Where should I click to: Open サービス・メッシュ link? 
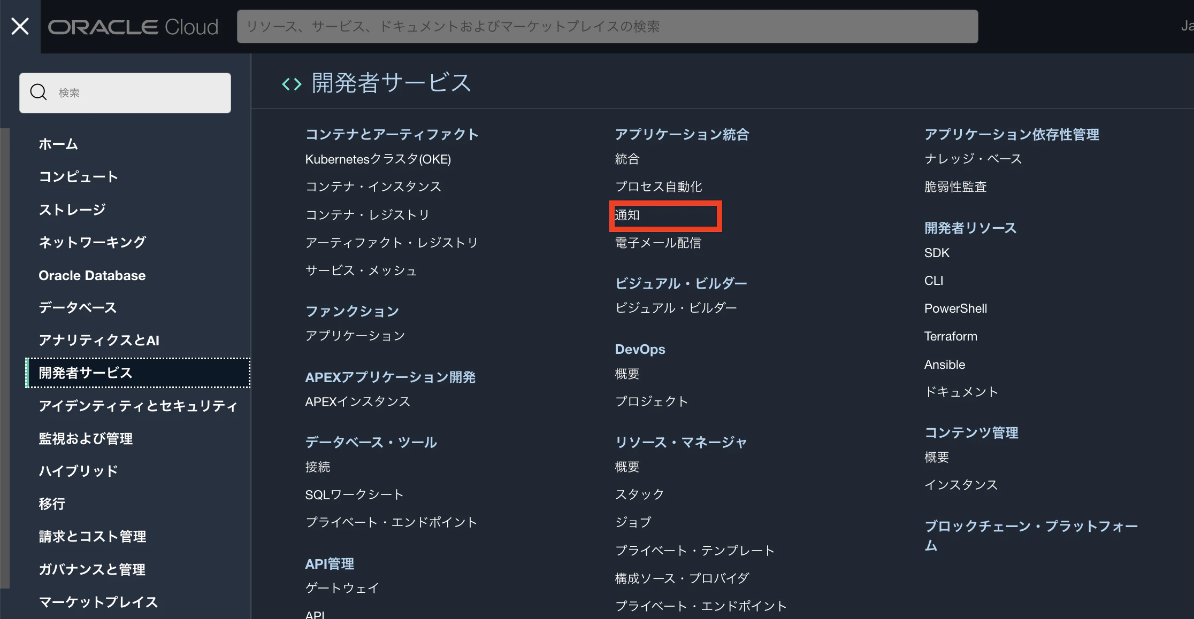(x=361, y=270)
